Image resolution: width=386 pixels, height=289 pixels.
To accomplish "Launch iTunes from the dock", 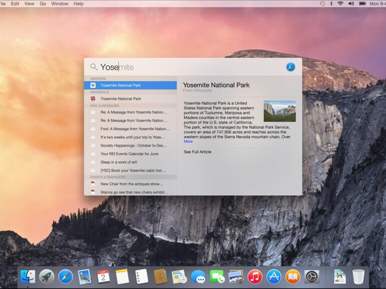I will click(x=255, y=276).
